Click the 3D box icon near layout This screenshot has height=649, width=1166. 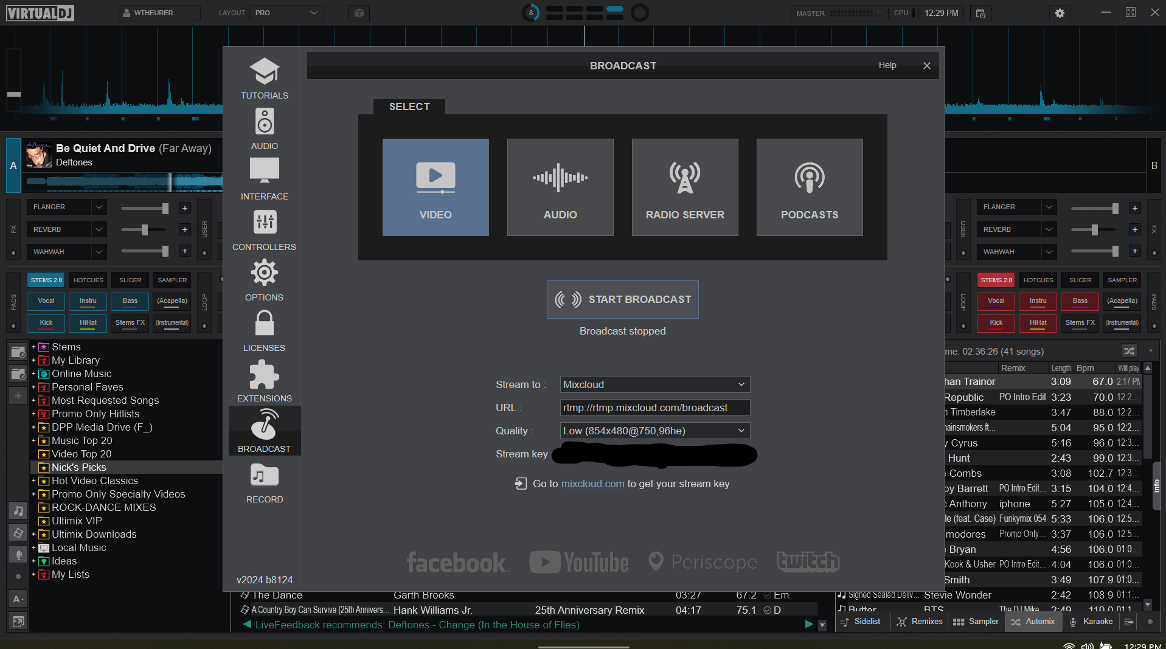coord(359,13)
